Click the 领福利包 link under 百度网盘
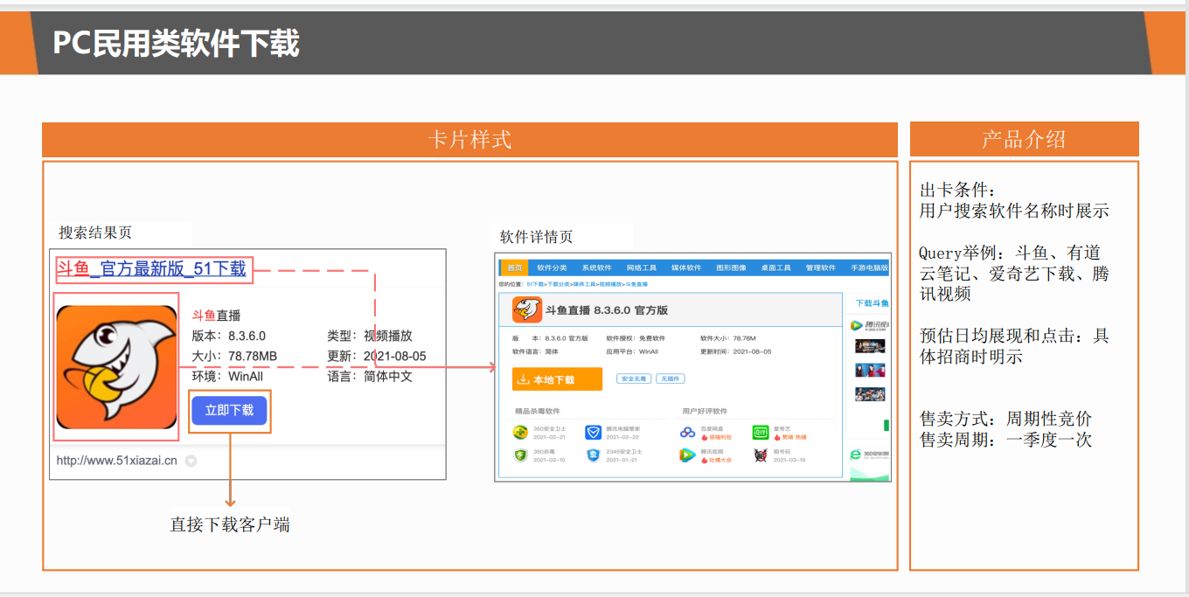Viewport: 1189px width, 597px height. [x=720, y=437]
